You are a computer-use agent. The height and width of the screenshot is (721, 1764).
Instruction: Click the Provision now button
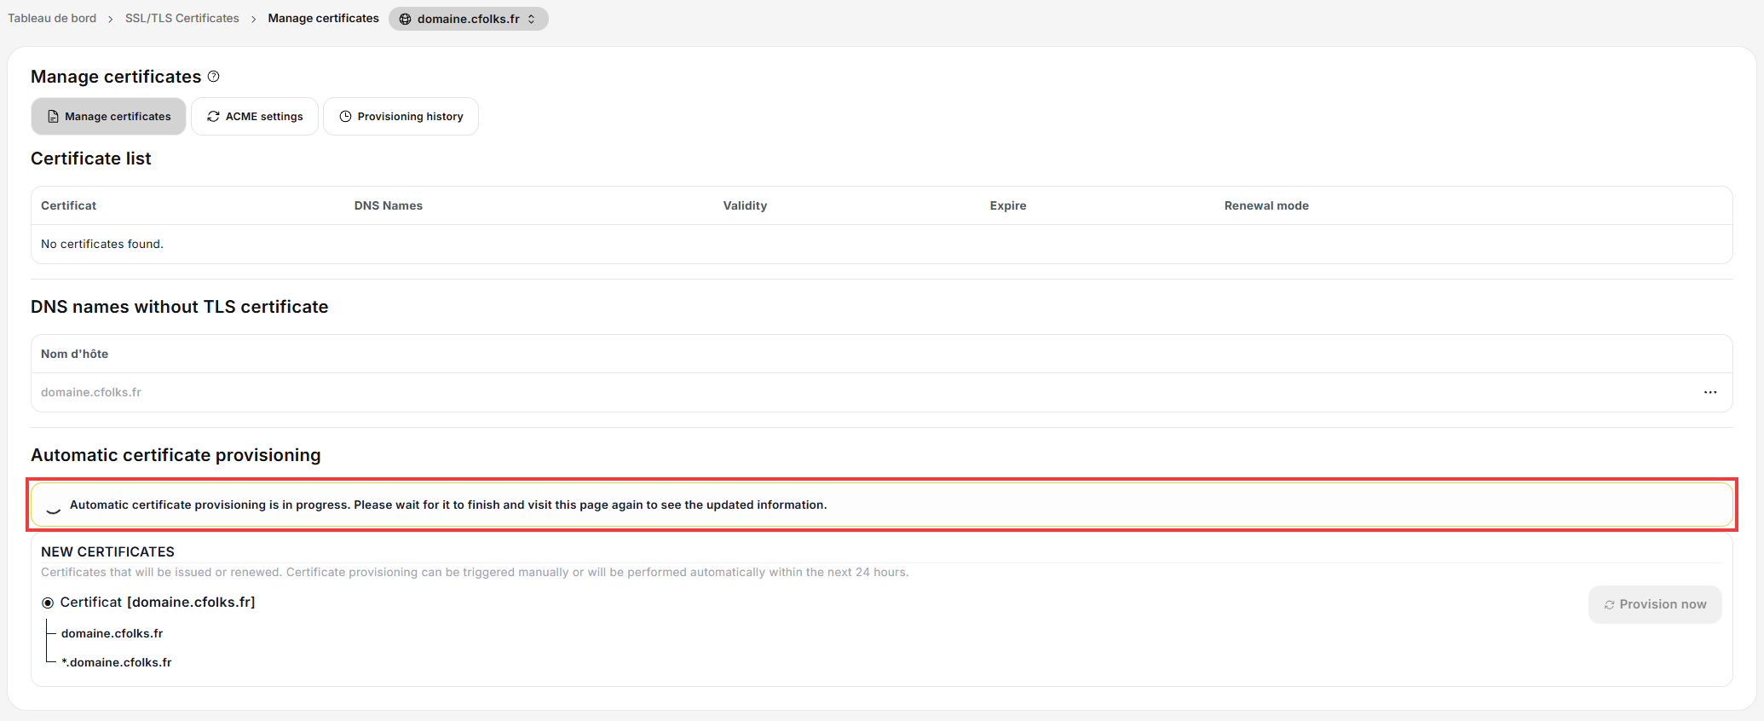click(1655, 604)
